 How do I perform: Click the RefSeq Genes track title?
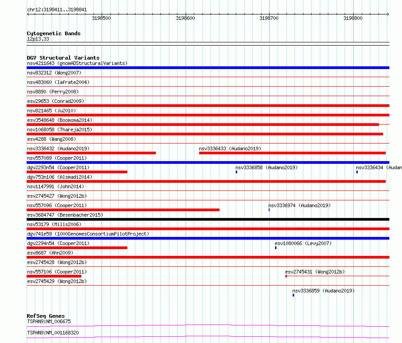(46, 316)
